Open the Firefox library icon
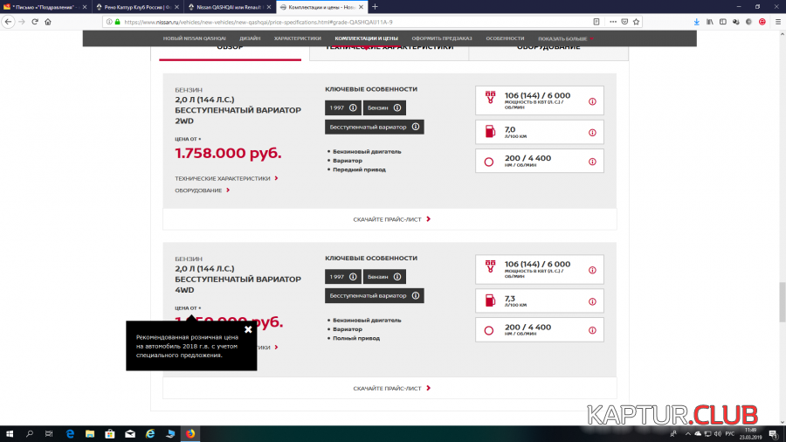The height and width of the screenshot is (442, 786). [710, 22]
